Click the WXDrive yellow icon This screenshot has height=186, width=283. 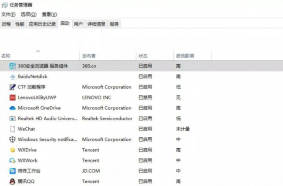13,150
